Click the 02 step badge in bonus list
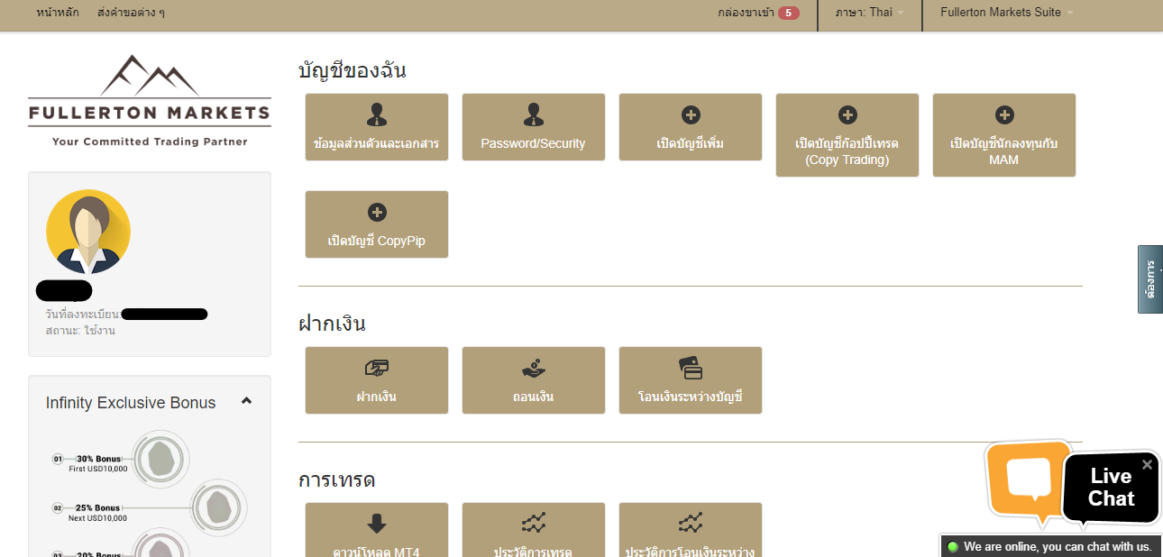The height and width of the screenshot is (557, 1163). (58, 507)
